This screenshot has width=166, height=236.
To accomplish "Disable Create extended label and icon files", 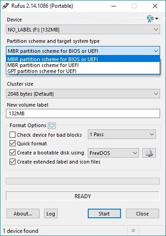I will coord(12,162).
